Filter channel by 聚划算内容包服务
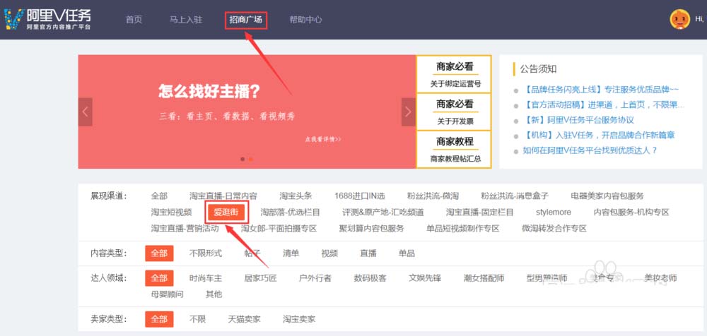Image resolution: width=707 pixels, height=336 pixels. (x=372, y=229)
